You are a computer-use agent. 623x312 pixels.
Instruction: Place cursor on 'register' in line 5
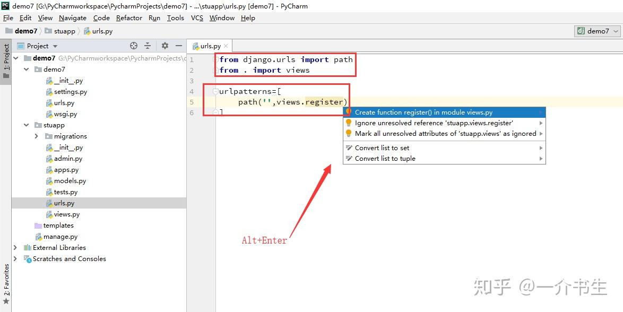coord(324,102)
